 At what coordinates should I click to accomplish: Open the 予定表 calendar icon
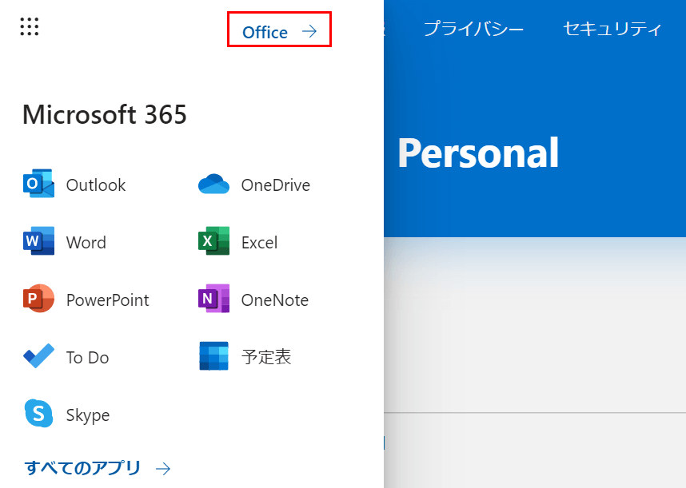pos(213,355)
